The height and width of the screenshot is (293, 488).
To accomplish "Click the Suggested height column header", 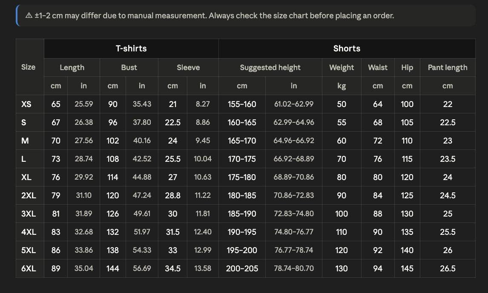I will [x=270, y=68].
